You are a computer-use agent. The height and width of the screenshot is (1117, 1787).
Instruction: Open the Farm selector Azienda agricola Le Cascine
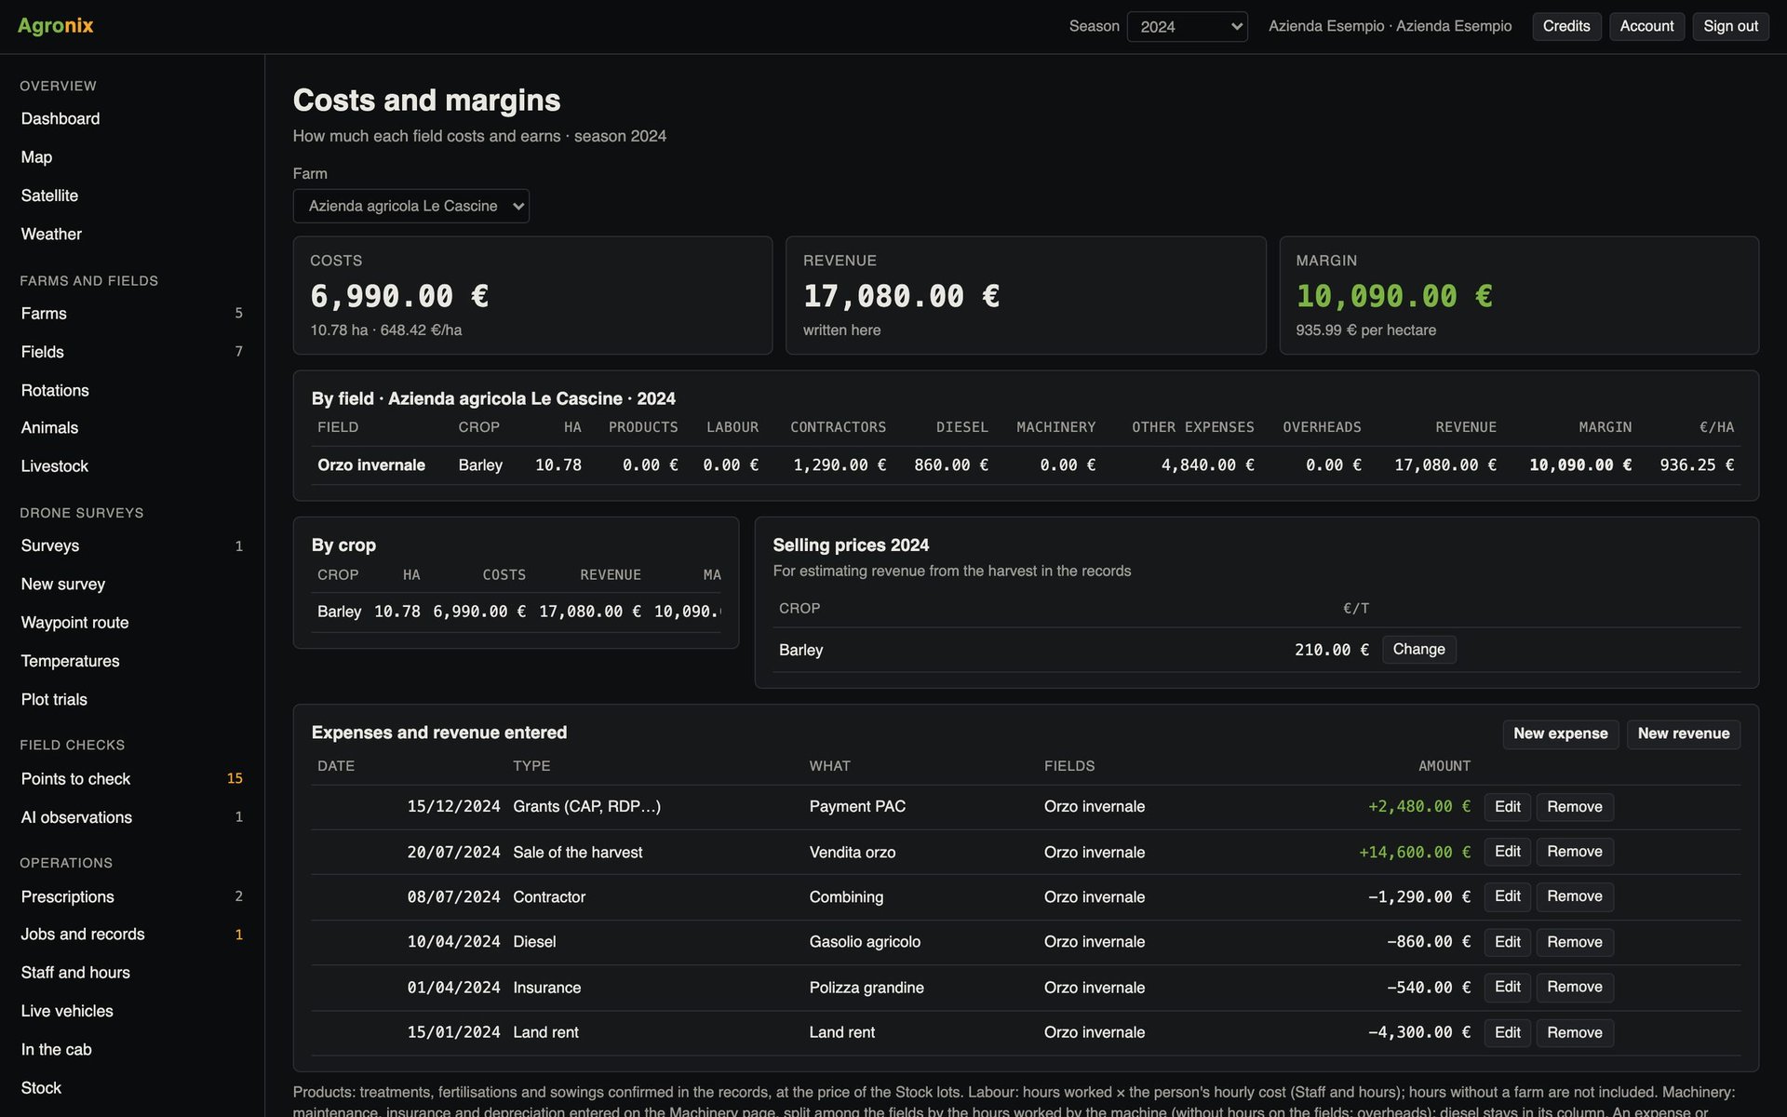click(411, 206)
